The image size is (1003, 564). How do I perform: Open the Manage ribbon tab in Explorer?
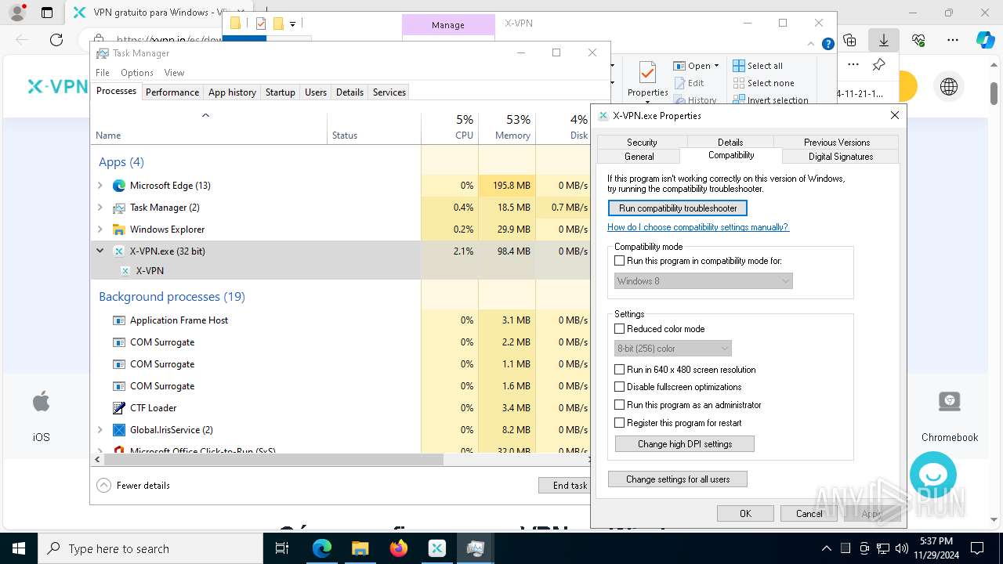coord(448,25)
